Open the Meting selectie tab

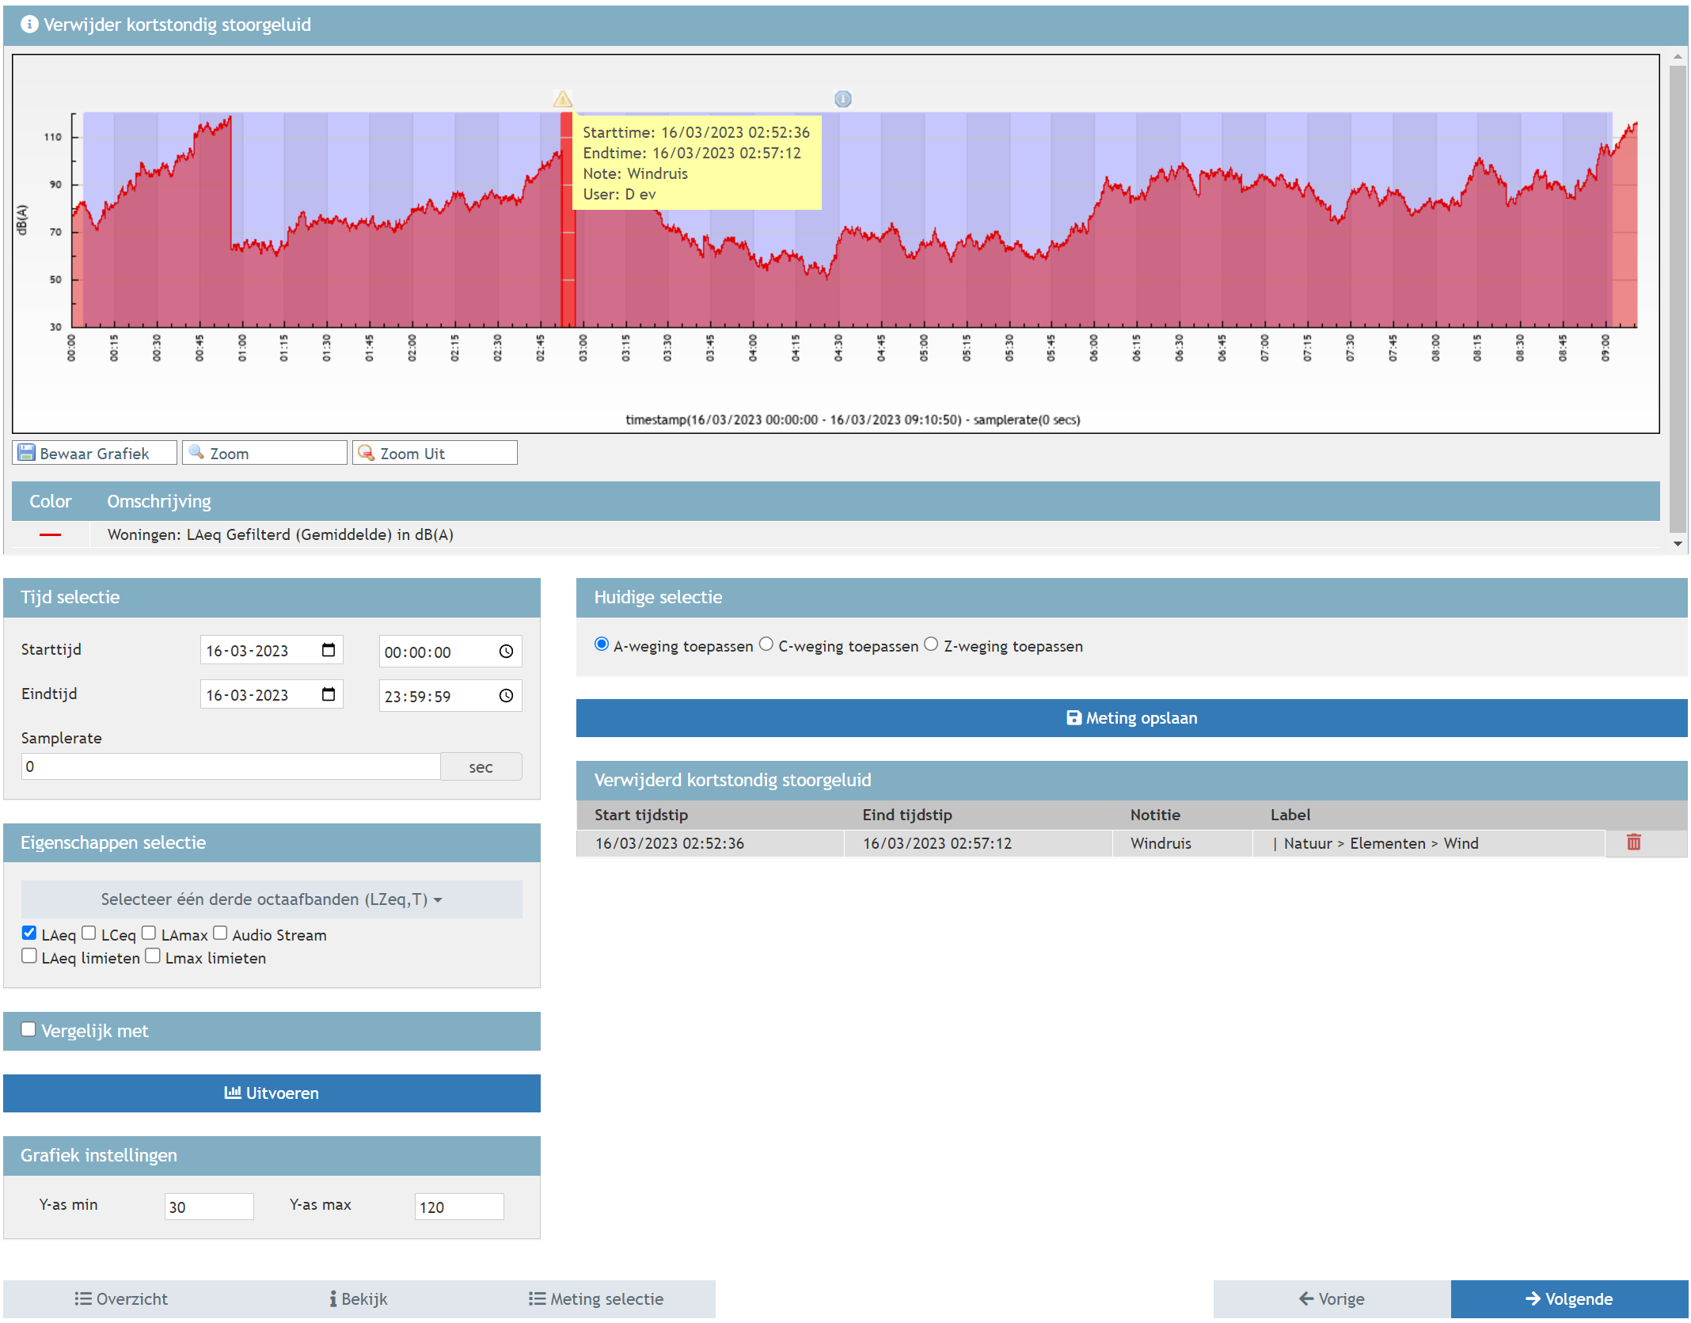pyautogui.click(x=596, y=1298)
